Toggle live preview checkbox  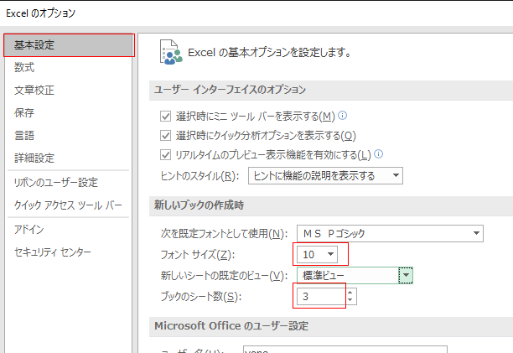(x=164, y=155)
